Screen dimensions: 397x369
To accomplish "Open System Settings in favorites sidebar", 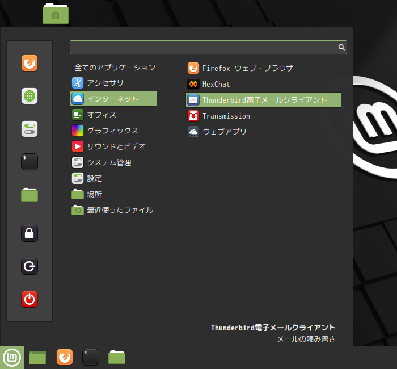I will pos(29,129).
